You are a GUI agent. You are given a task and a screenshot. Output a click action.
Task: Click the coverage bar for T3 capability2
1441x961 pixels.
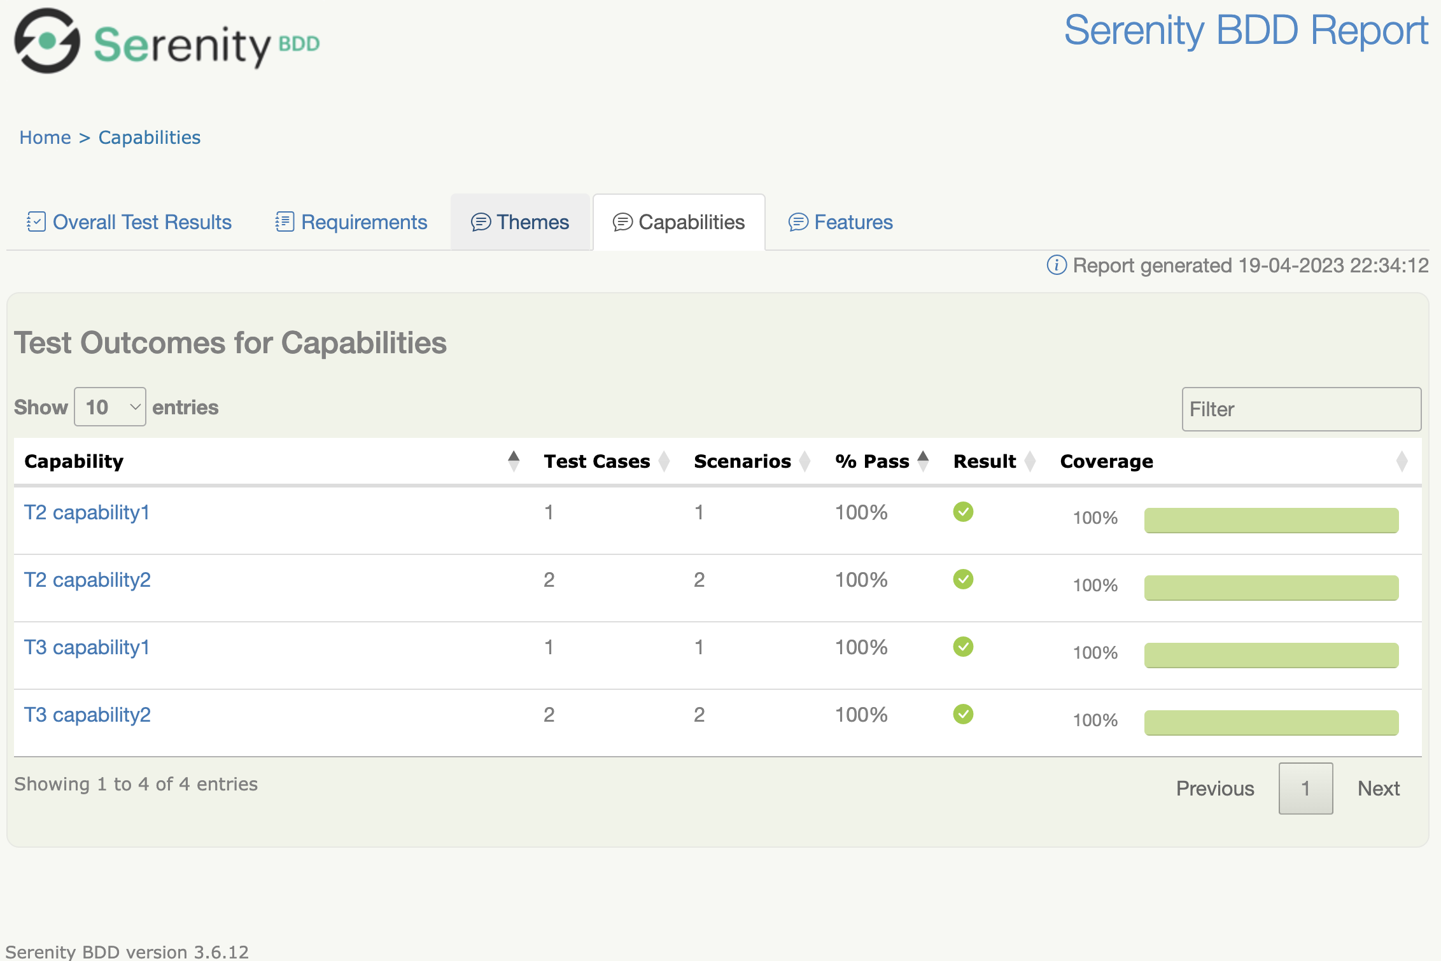tap(1270, 722)
